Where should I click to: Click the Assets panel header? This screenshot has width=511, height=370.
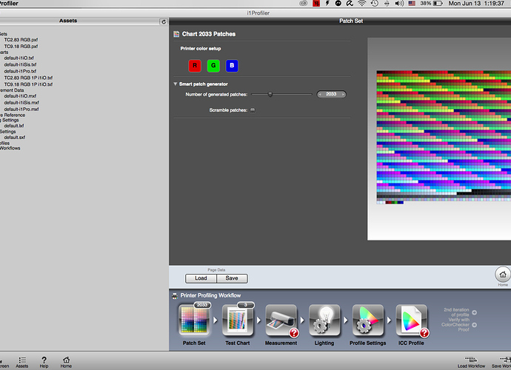68,21
